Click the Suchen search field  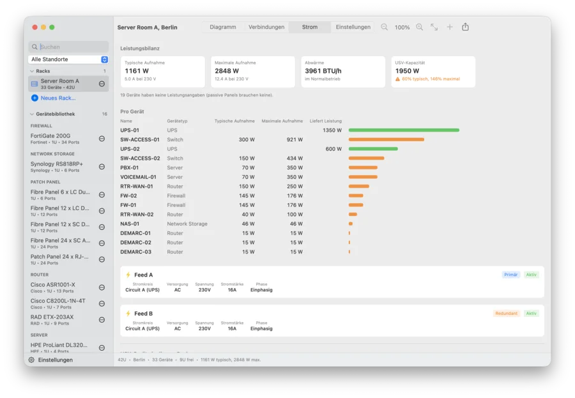coord(68,47)
